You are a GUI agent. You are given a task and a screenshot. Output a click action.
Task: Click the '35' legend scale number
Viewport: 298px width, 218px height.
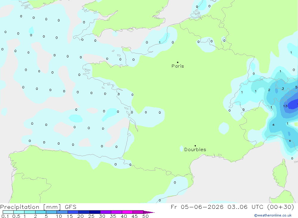pyautogui.click(x=113, y=216)
